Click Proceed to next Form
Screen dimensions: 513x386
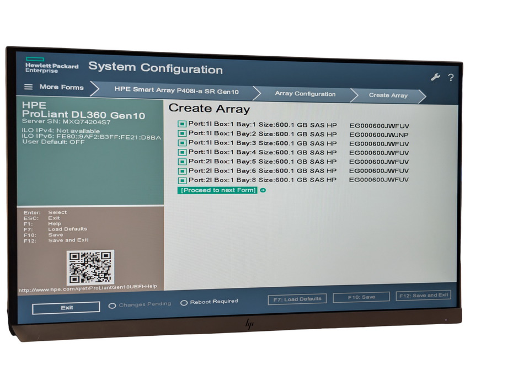pos(217,190)
